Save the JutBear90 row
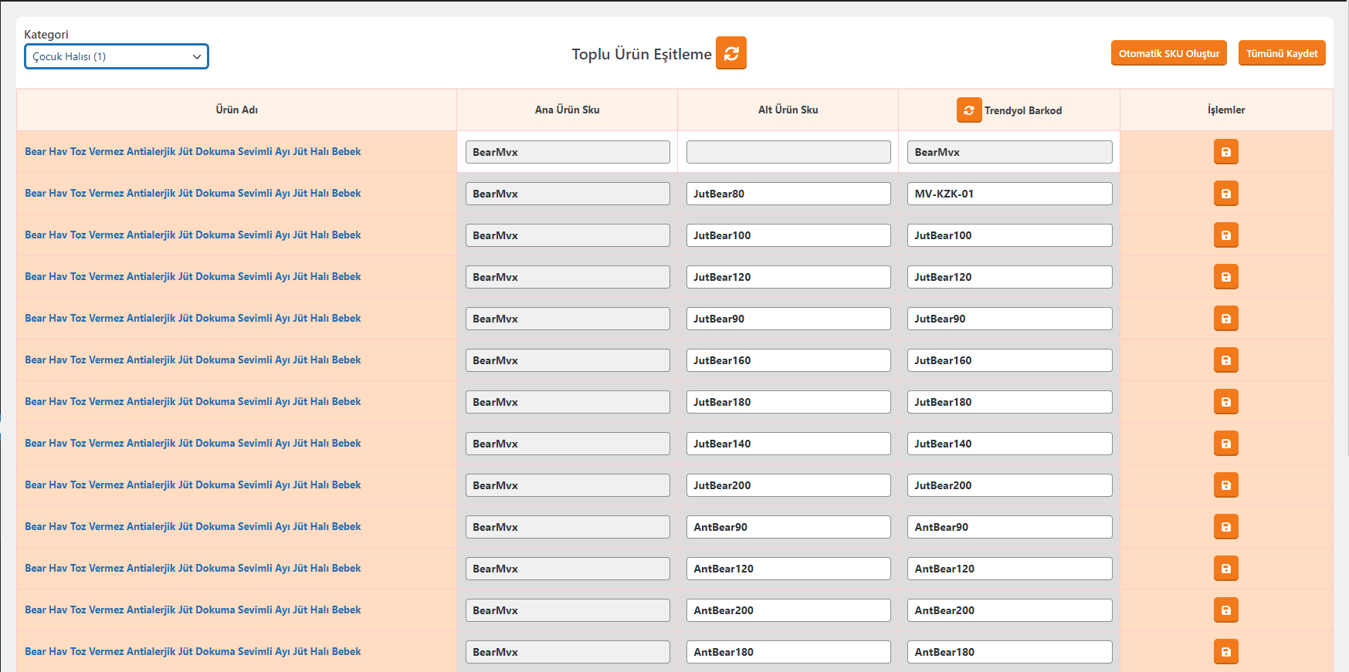This screenshot has width=1349, height=672. [1225, 319]
